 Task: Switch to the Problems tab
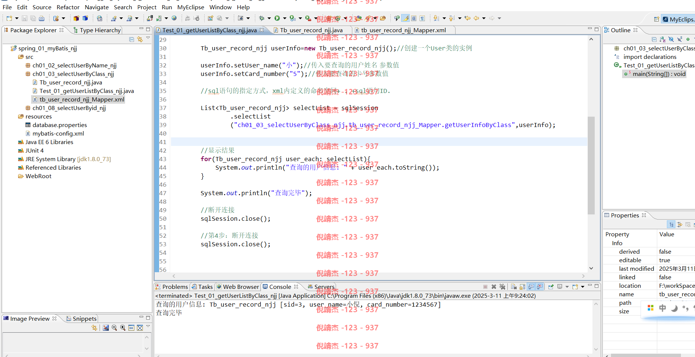pyautogui.click(x=172, y=287)
